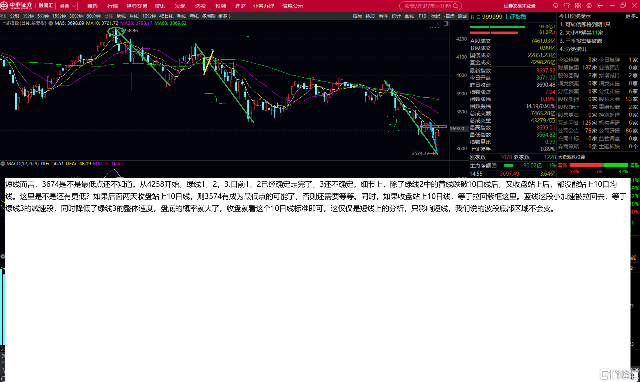This screenshot has height=382, width=640.
Task: Click the 叠加 overlay button
Action: (x=370, y=16)
